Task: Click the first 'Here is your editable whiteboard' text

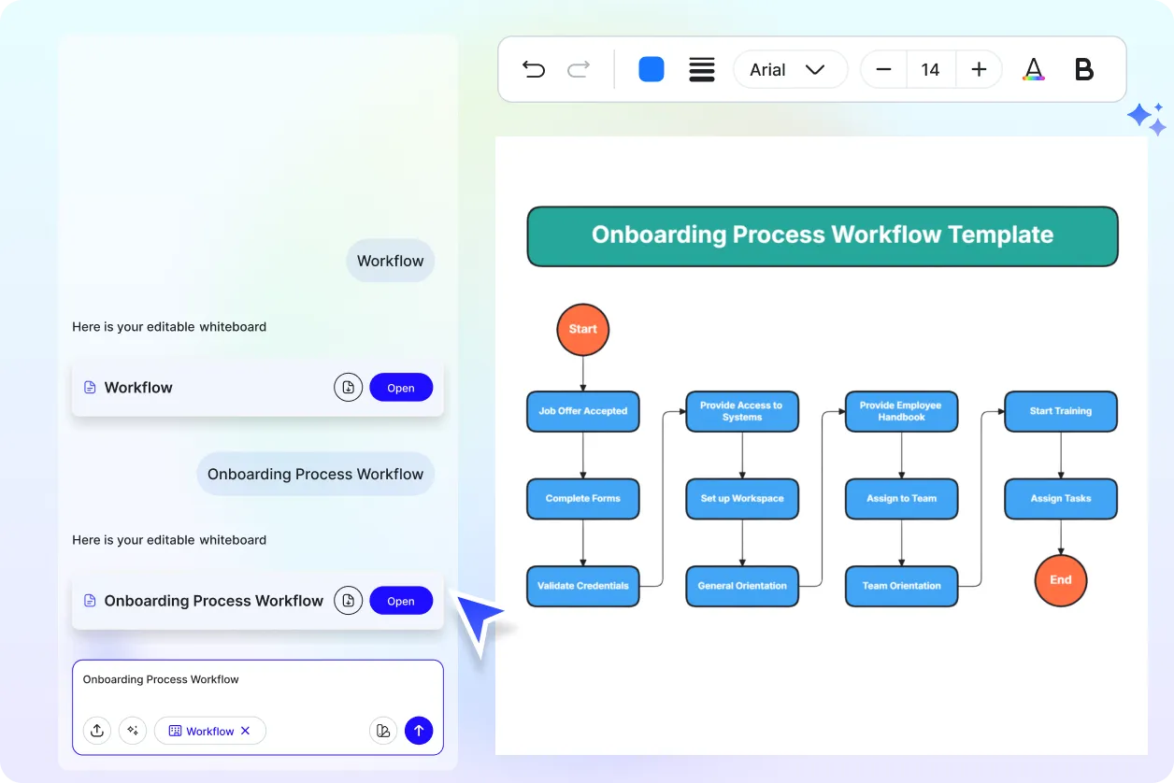Action: 169,327
